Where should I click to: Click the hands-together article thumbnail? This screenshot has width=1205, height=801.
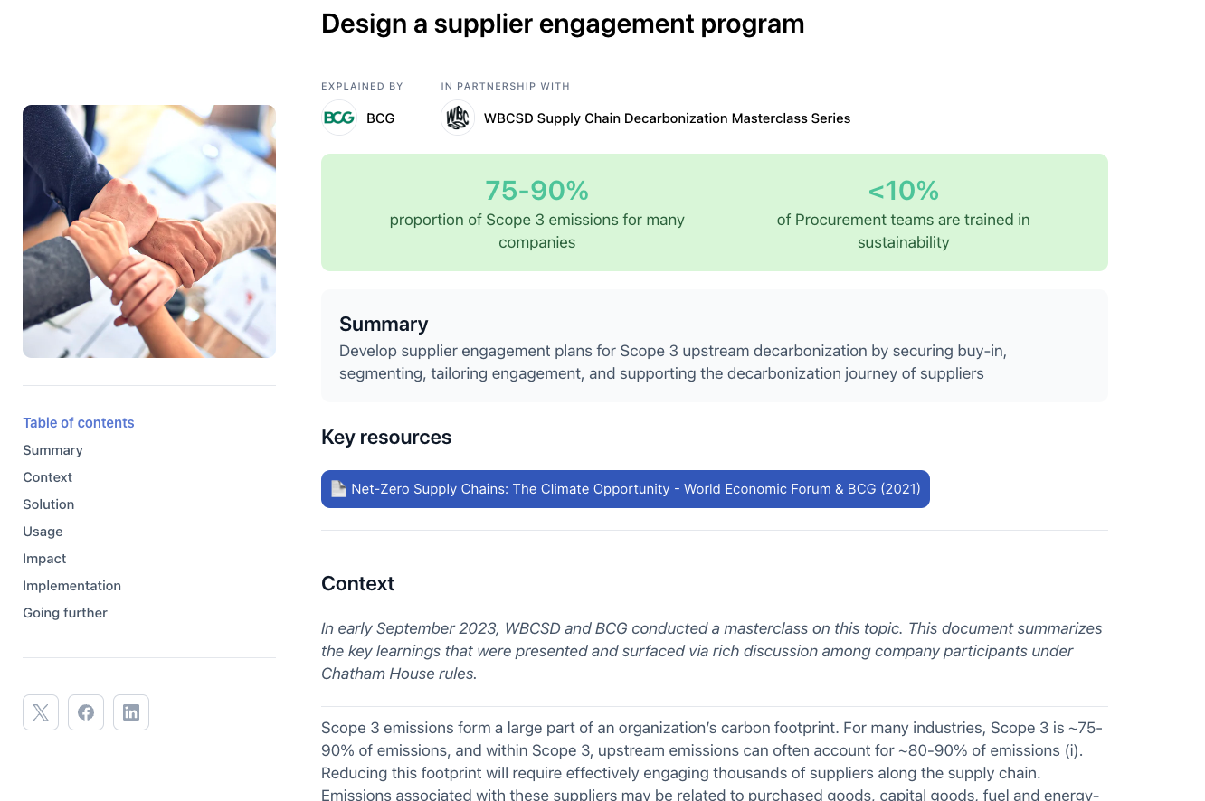coord(149,231)
